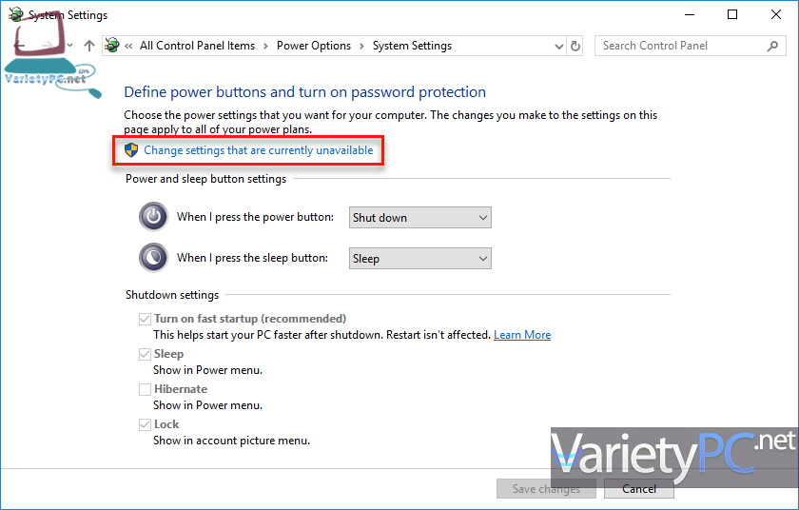
Task: Click the search magnifier icon
Action: (x=772, y=46)
